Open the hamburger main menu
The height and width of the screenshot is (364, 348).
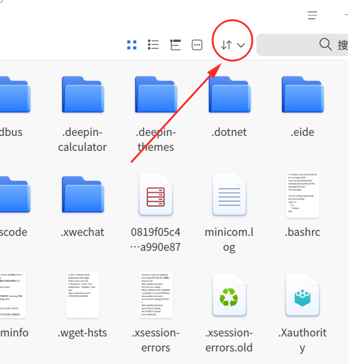pos(312,16)
